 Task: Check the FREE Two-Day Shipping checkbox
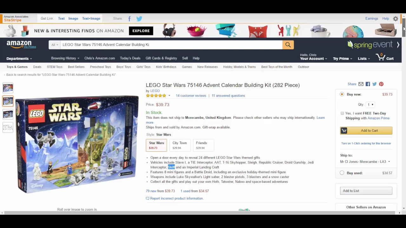342,113
